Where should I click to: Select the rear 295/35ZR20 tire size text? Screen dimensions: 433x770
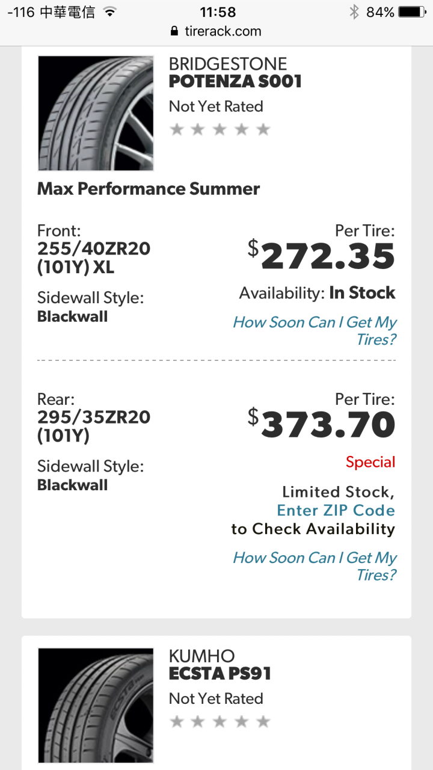coord(94,426)
